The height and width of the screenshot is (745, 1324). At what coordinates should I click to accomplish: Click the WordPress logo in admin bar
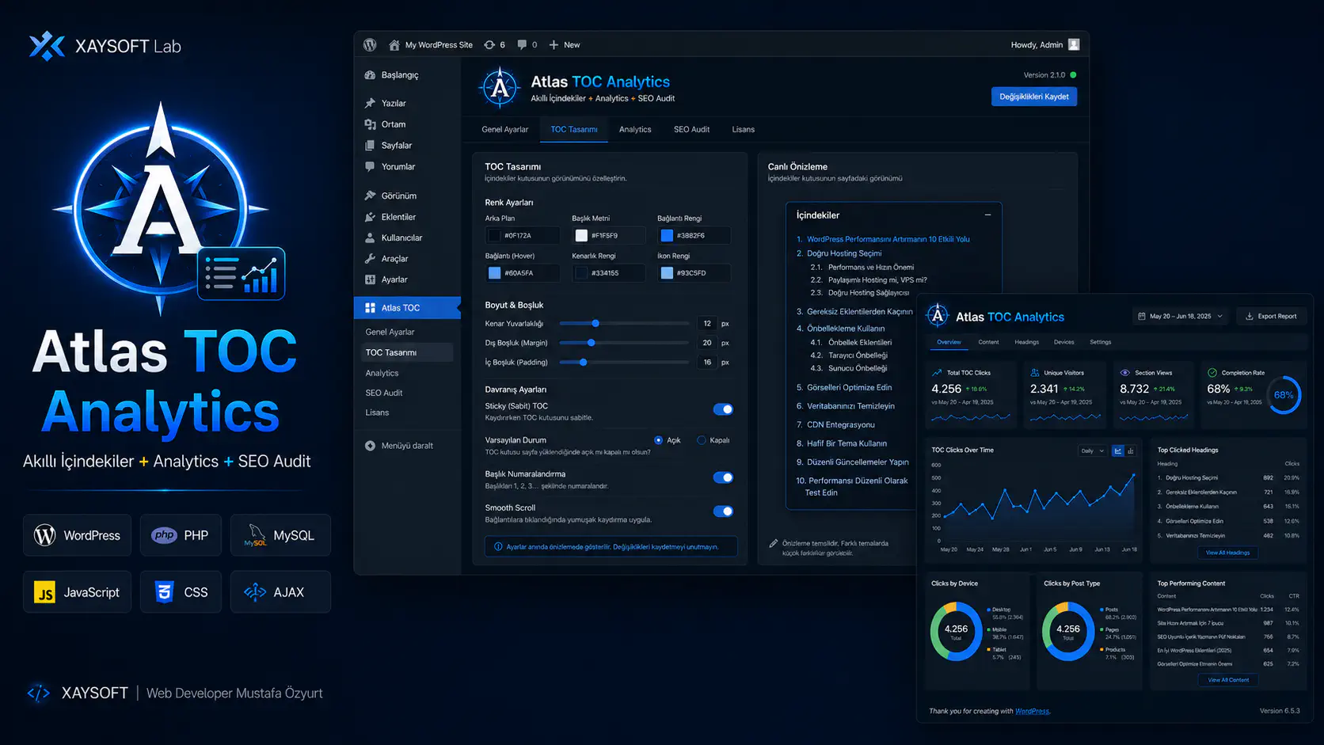pyautogui.click(x=370, y=45)
